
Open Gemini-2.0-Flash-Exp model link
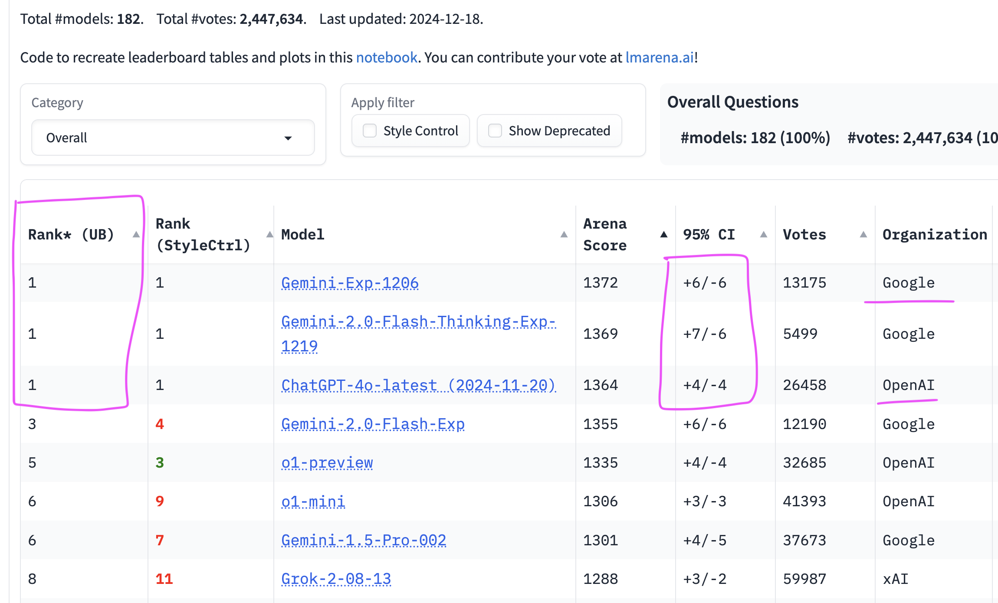[x=373, y=424]
